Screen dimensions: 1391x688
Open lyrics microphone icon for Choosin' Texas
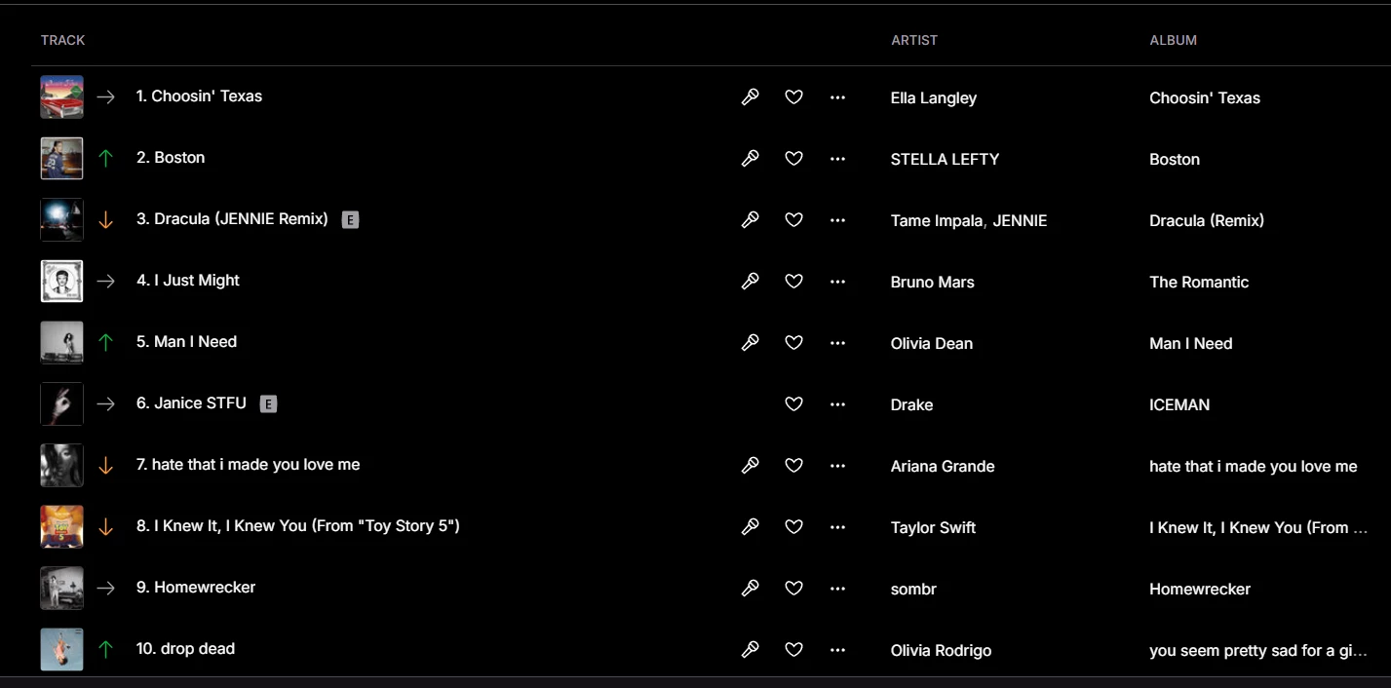click(x=750, y=97)
